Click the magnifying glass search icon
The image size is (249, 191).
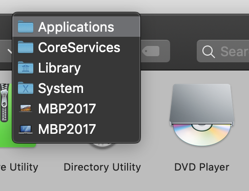coord(209,52)
